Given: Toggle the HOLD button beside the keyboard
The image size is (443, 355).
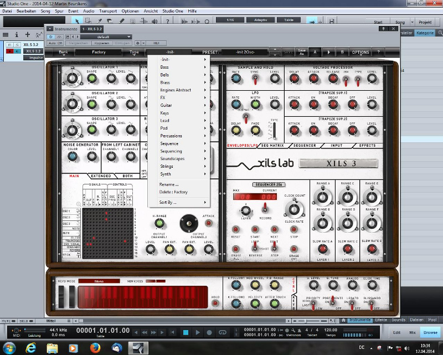Looking at the screenshot, I should coord(215,303).
